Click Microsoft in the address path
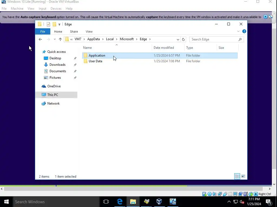277x207 pixels. [127, 39]
